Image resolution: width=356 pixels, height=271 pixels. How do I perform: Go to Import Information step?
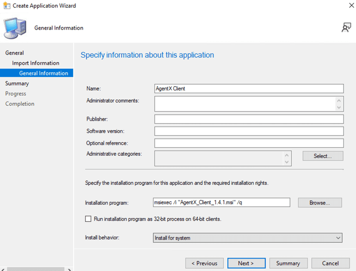point(36,63)
